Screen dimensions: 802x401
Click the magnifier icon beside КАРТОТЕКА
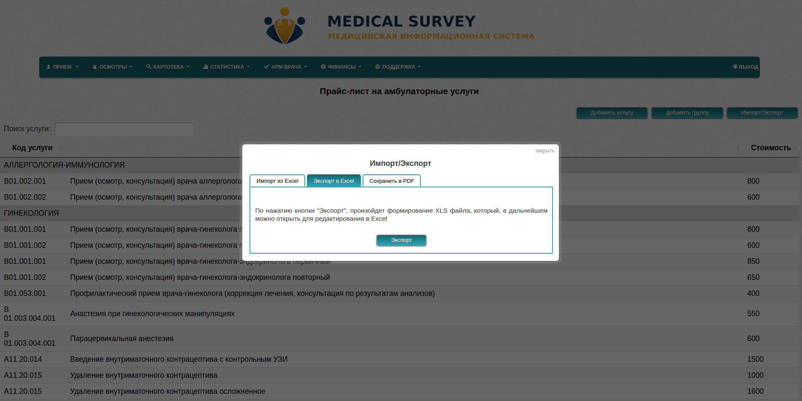(149, 67)
